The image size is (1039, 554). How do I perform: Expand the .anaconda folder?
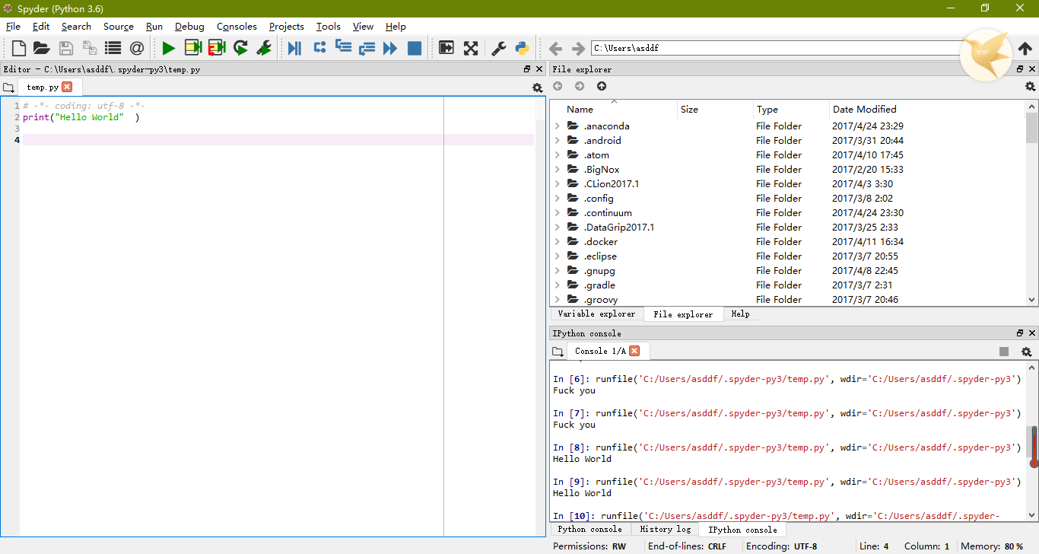point(557,126)
